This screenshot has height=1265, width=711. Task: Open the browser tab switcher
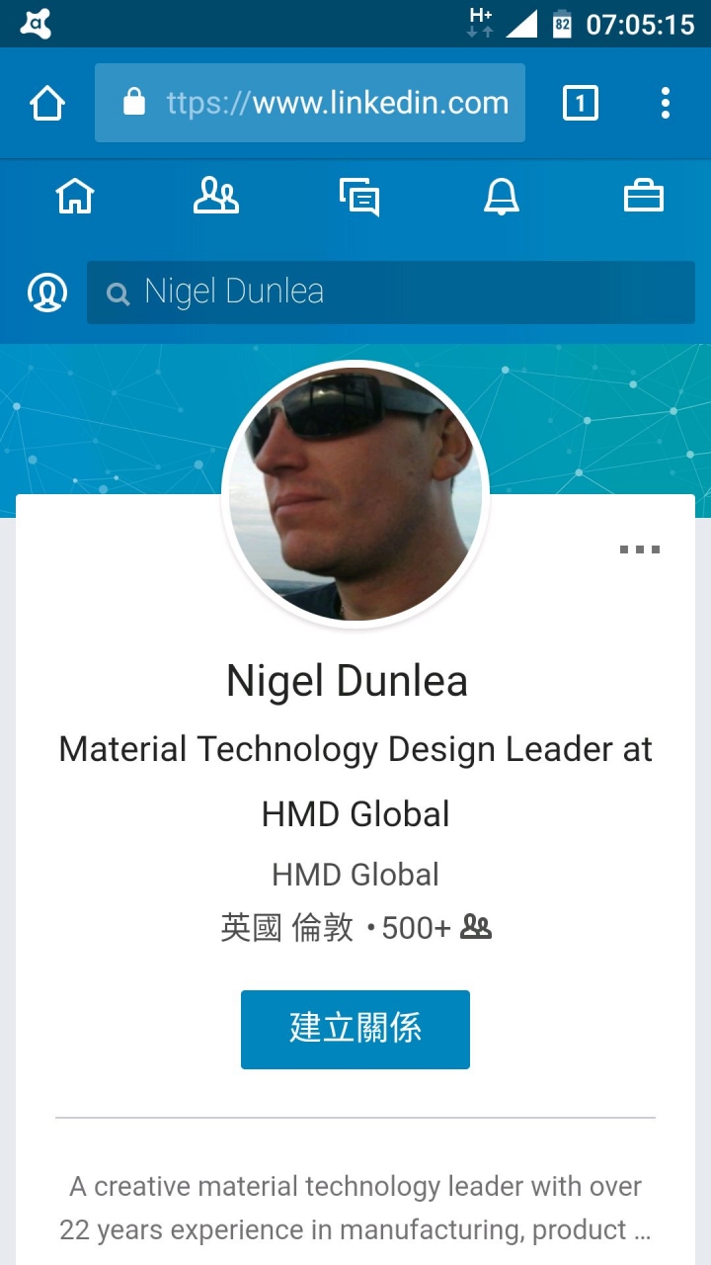[x=581, y=103]
